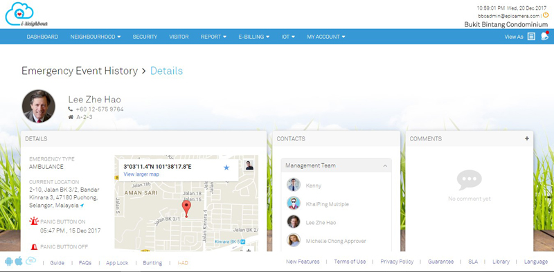
Task: Click the Android app icon in the footer
Action: [9, 262]
